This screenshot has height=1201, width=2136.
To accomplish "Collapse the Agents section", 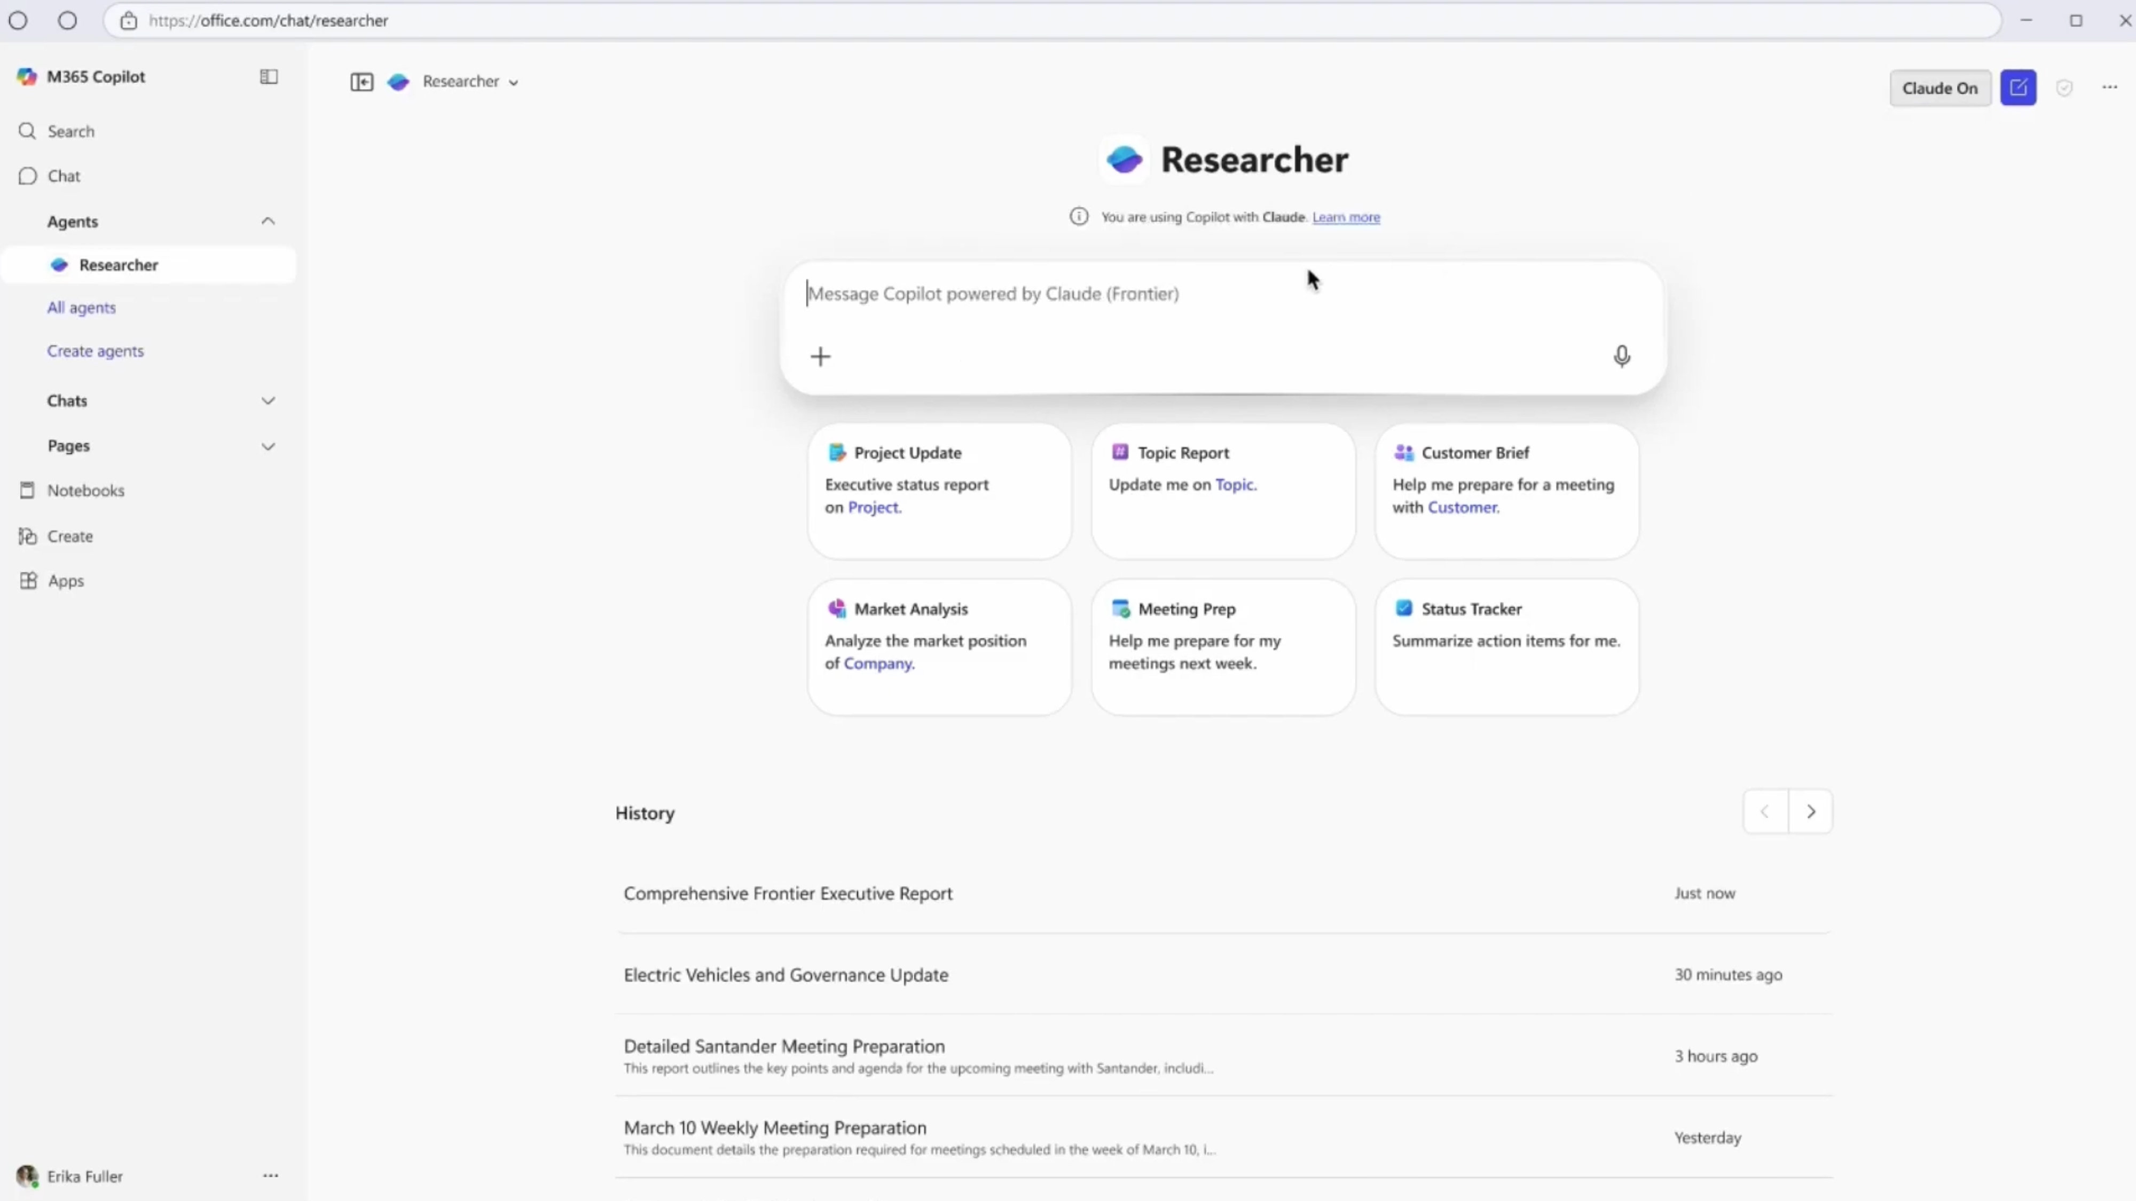I will click(x=268, y=222).
